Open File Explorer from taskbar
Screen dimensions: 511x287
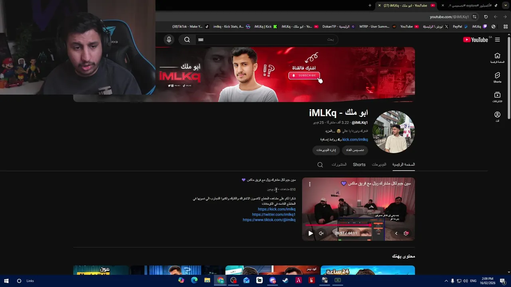click(x=207, y=280)
